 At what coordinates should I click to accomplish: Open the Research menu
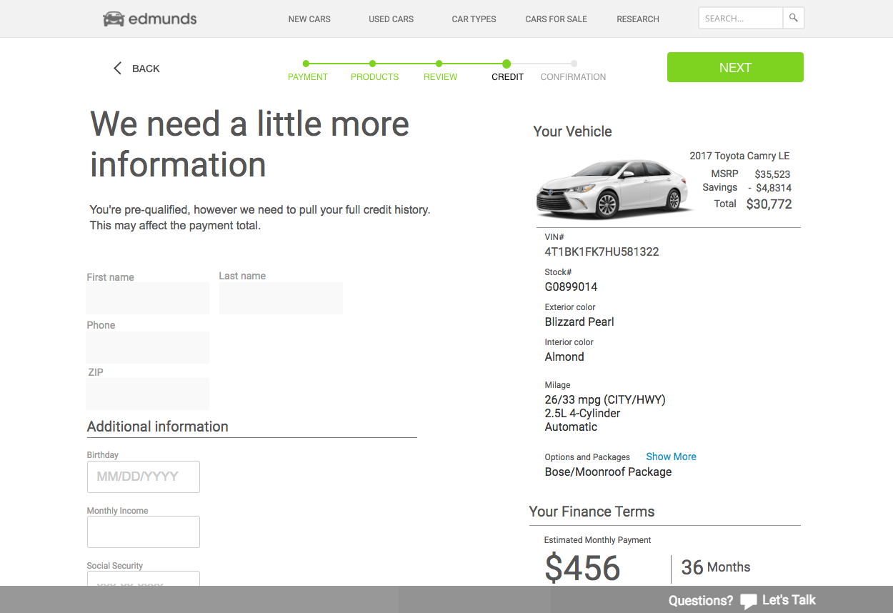tap(638, 19)
